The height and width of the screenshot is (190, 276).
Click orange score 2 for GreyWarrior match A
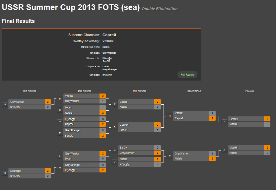pyautogui.click(x=48, y=102)
